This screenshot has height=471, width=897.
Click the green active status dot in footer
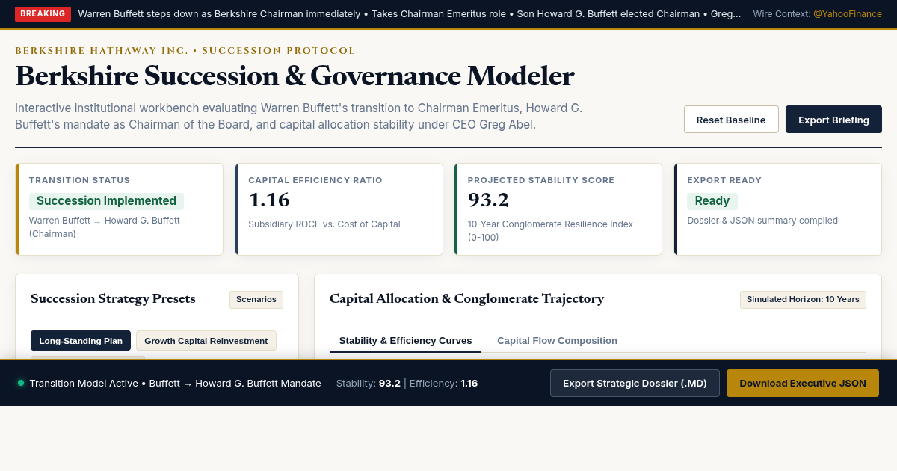point(21,383)
